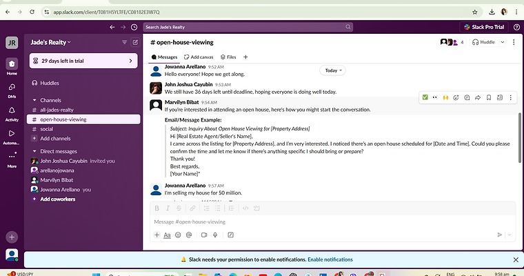Viewport: 524px width, 276px height.
Task: Open the sidebar filter icon
Action: (x=124, y=42)
